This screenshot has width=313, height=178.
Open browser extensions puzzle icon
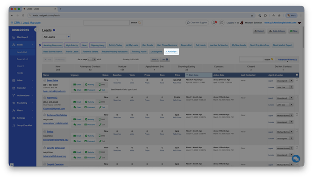click(x=265, y=15)
